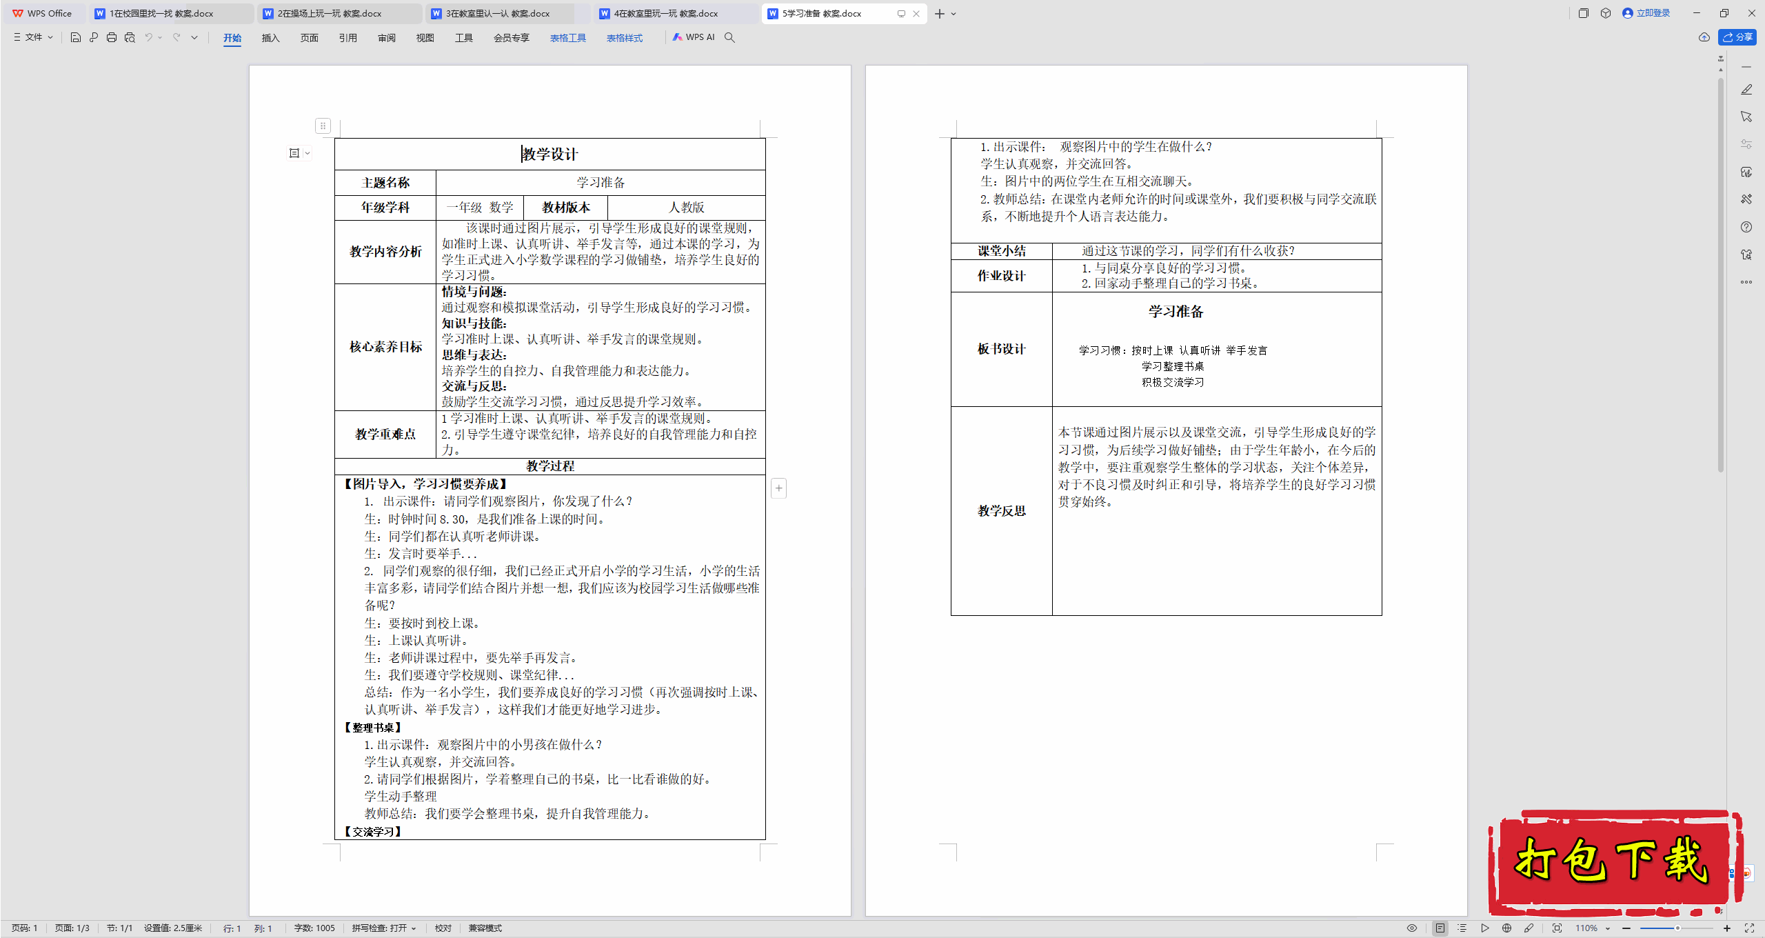Click the web layout globe icon
Screen dimensions: 1765x938
(1506, 928)
